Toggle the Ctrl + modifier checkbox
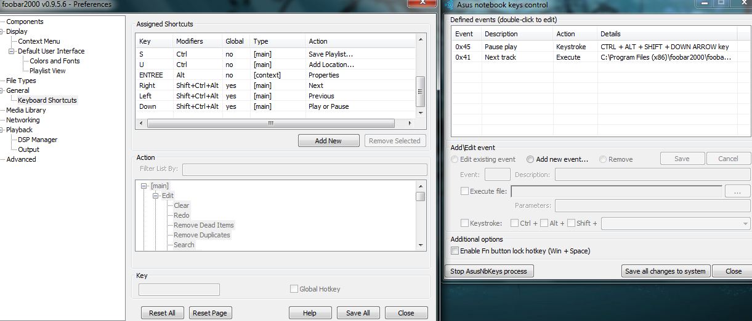752x321 pixels. [x=514, y=223]
